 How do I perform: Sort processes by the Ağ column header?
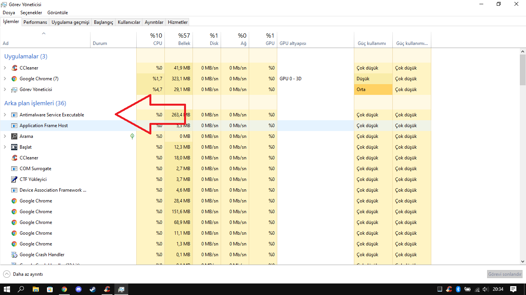pyautogui.click(x=235, y=39)
